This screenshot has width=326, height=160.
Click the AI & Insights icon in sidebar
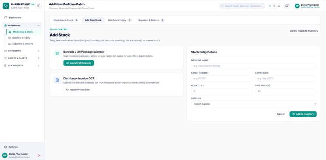(x=5, y=65)
